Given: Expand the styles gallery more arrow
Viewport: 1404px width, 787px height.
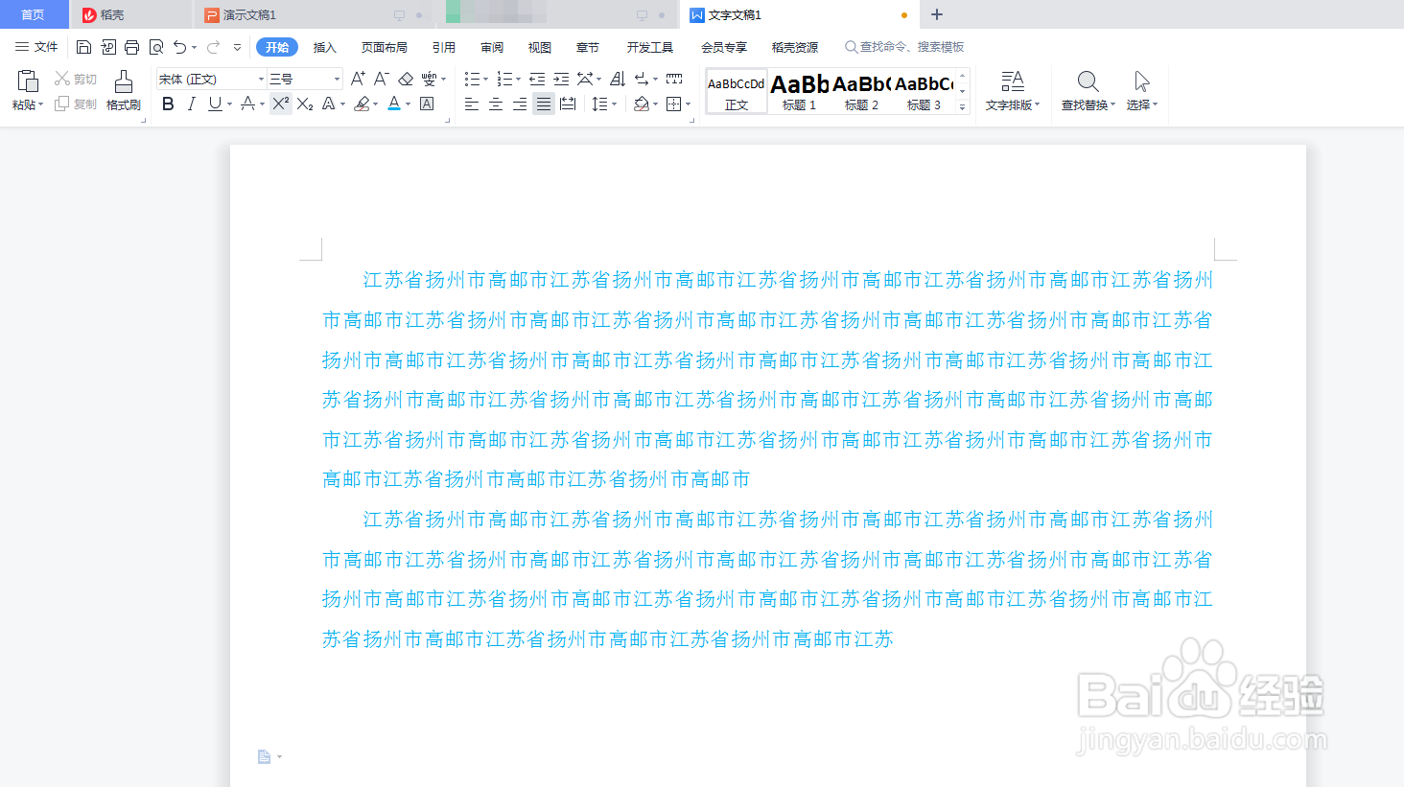Looking at the screenshot, I should (x=963, y=107).
